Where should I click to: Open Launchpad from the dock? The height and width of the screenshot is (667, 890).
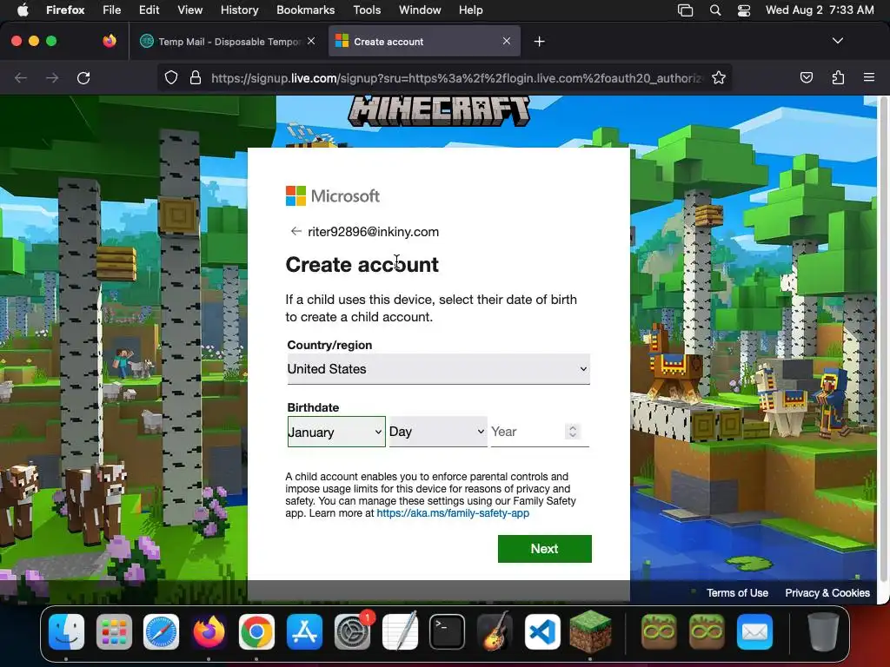114,631
